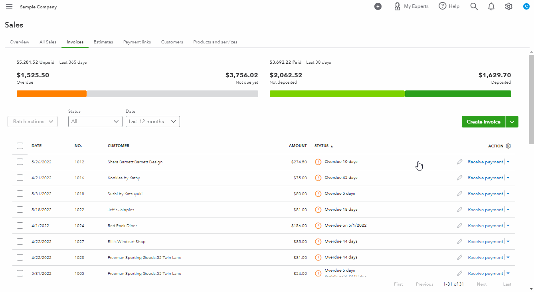Edit invoice 1012 with the pencil icon
Screen dimensions: 534x292
click(x=460, y=162)
